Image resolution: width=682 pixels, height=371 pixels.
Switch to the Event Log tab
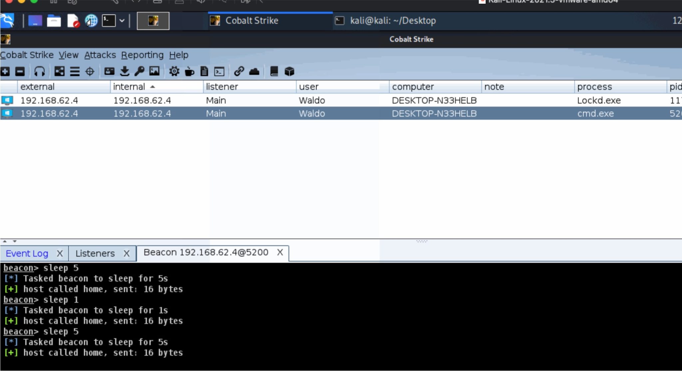click(x=27, y=254)
